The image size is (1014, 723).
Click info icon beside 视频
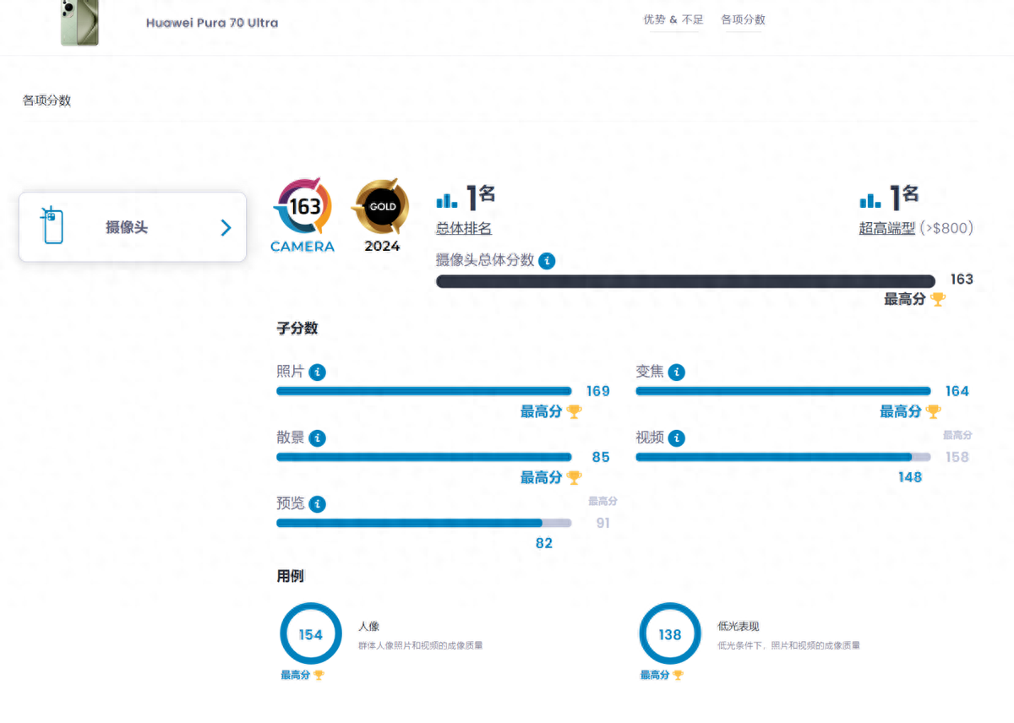pos(677,438)
